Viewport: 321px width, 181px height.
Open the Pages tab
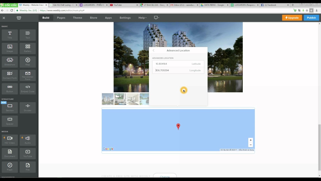61,18
